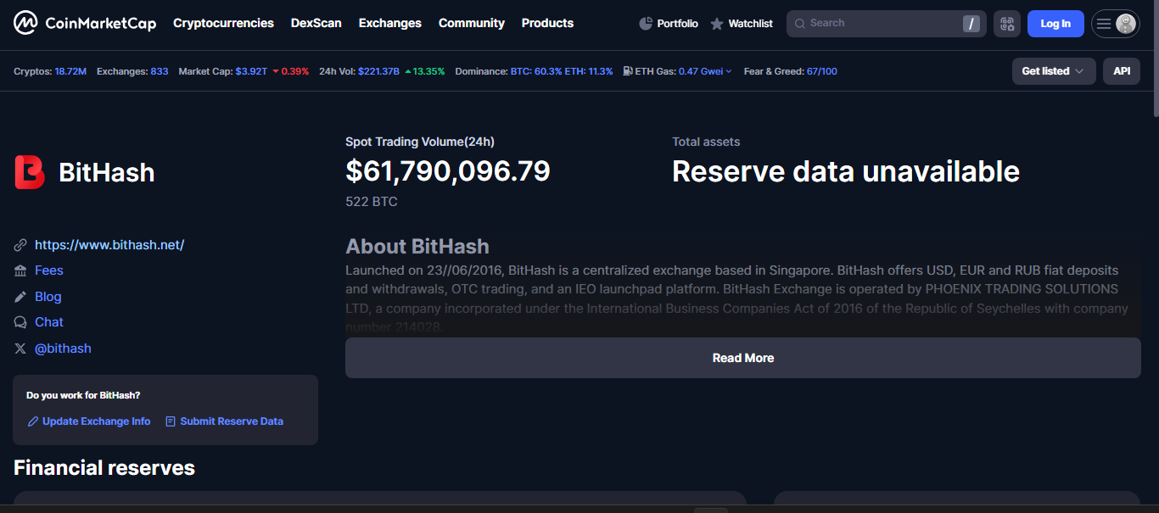This screenshot has height=513, width=1159.
Task: Click the chat bubble icon beside Chat
Action: pos(20,322)
